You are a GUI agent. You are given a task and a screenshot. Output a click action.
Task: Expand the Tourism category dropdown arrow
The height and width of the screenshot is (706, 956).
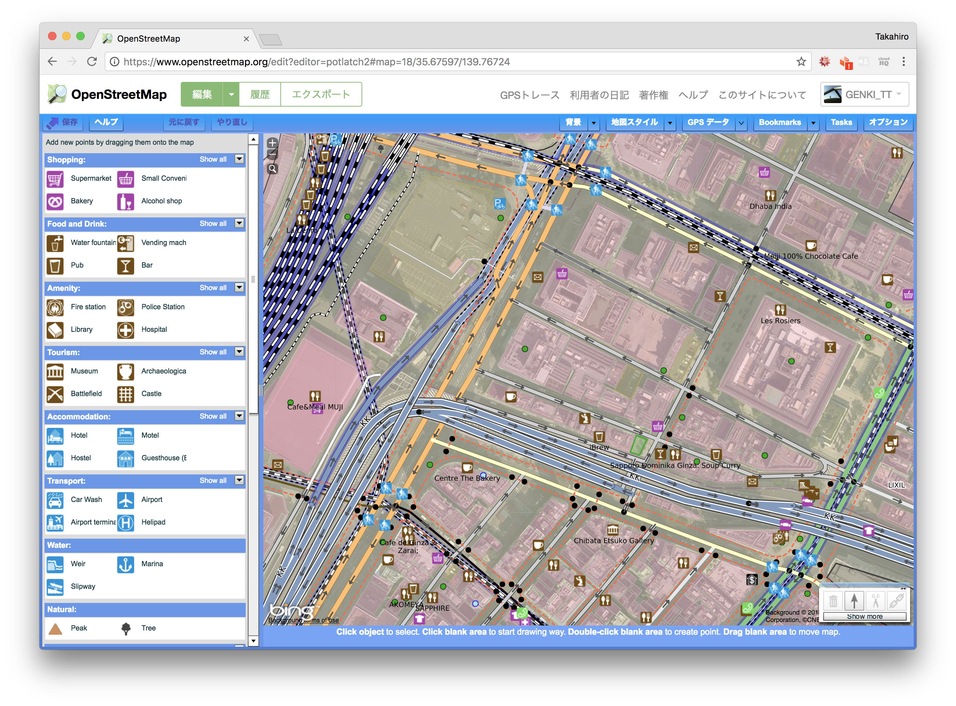point(239,352)
